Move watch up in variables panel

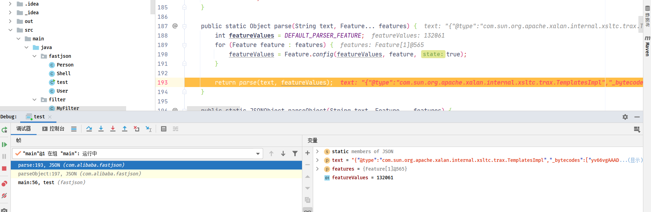point(308,176)
